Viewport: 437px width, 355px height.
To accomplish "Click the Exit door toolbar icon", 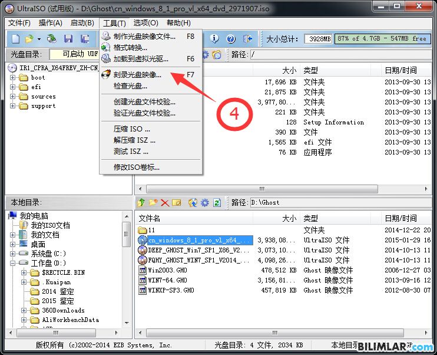I will coord(247,39).
